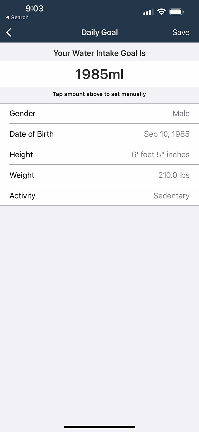Tap the Wi-Fi status icon
This screenshot has height=432, width=199.
161,12
